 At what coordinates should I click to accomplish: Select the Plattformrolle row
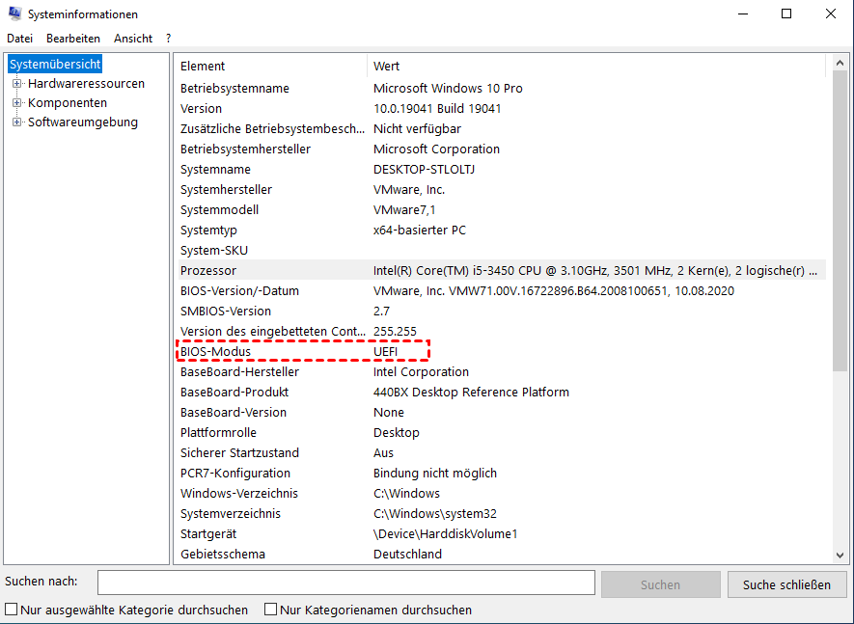(502, 433)
